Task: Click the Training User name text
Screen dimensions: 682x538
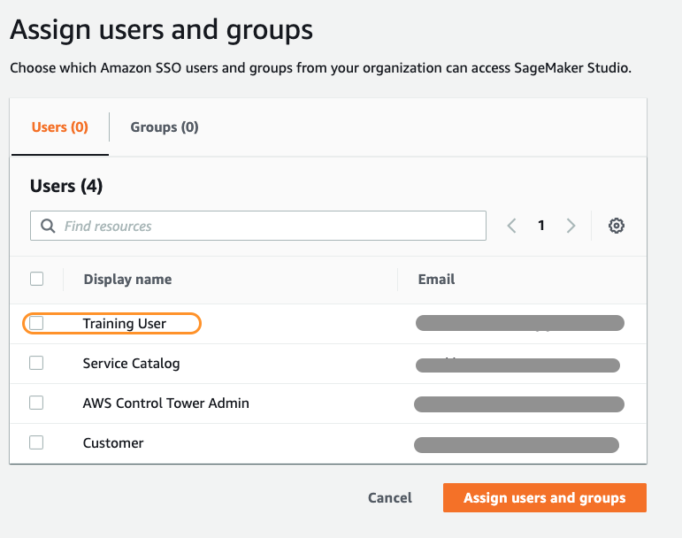Action: (125, 324)
